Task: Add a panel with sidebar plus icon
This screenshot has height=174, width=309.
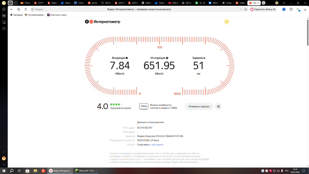Action: click(4, 152)
